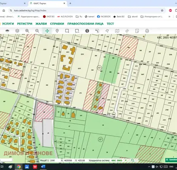Select the zoom out magnifier tool

pyautogui.click(x=37, y=31)
